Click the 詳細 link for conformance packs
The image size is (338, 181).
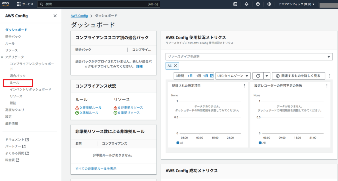(139, 66)
